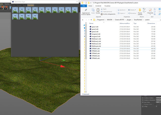The width and height of the screenshot is (161, 115).
Task: Select the first user grass thumbnail
Action: (x=15, y=10)
